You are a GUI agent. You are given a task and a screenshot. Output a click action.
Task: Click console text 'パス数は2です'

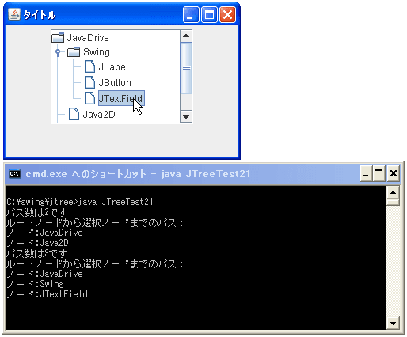point(37,212)
